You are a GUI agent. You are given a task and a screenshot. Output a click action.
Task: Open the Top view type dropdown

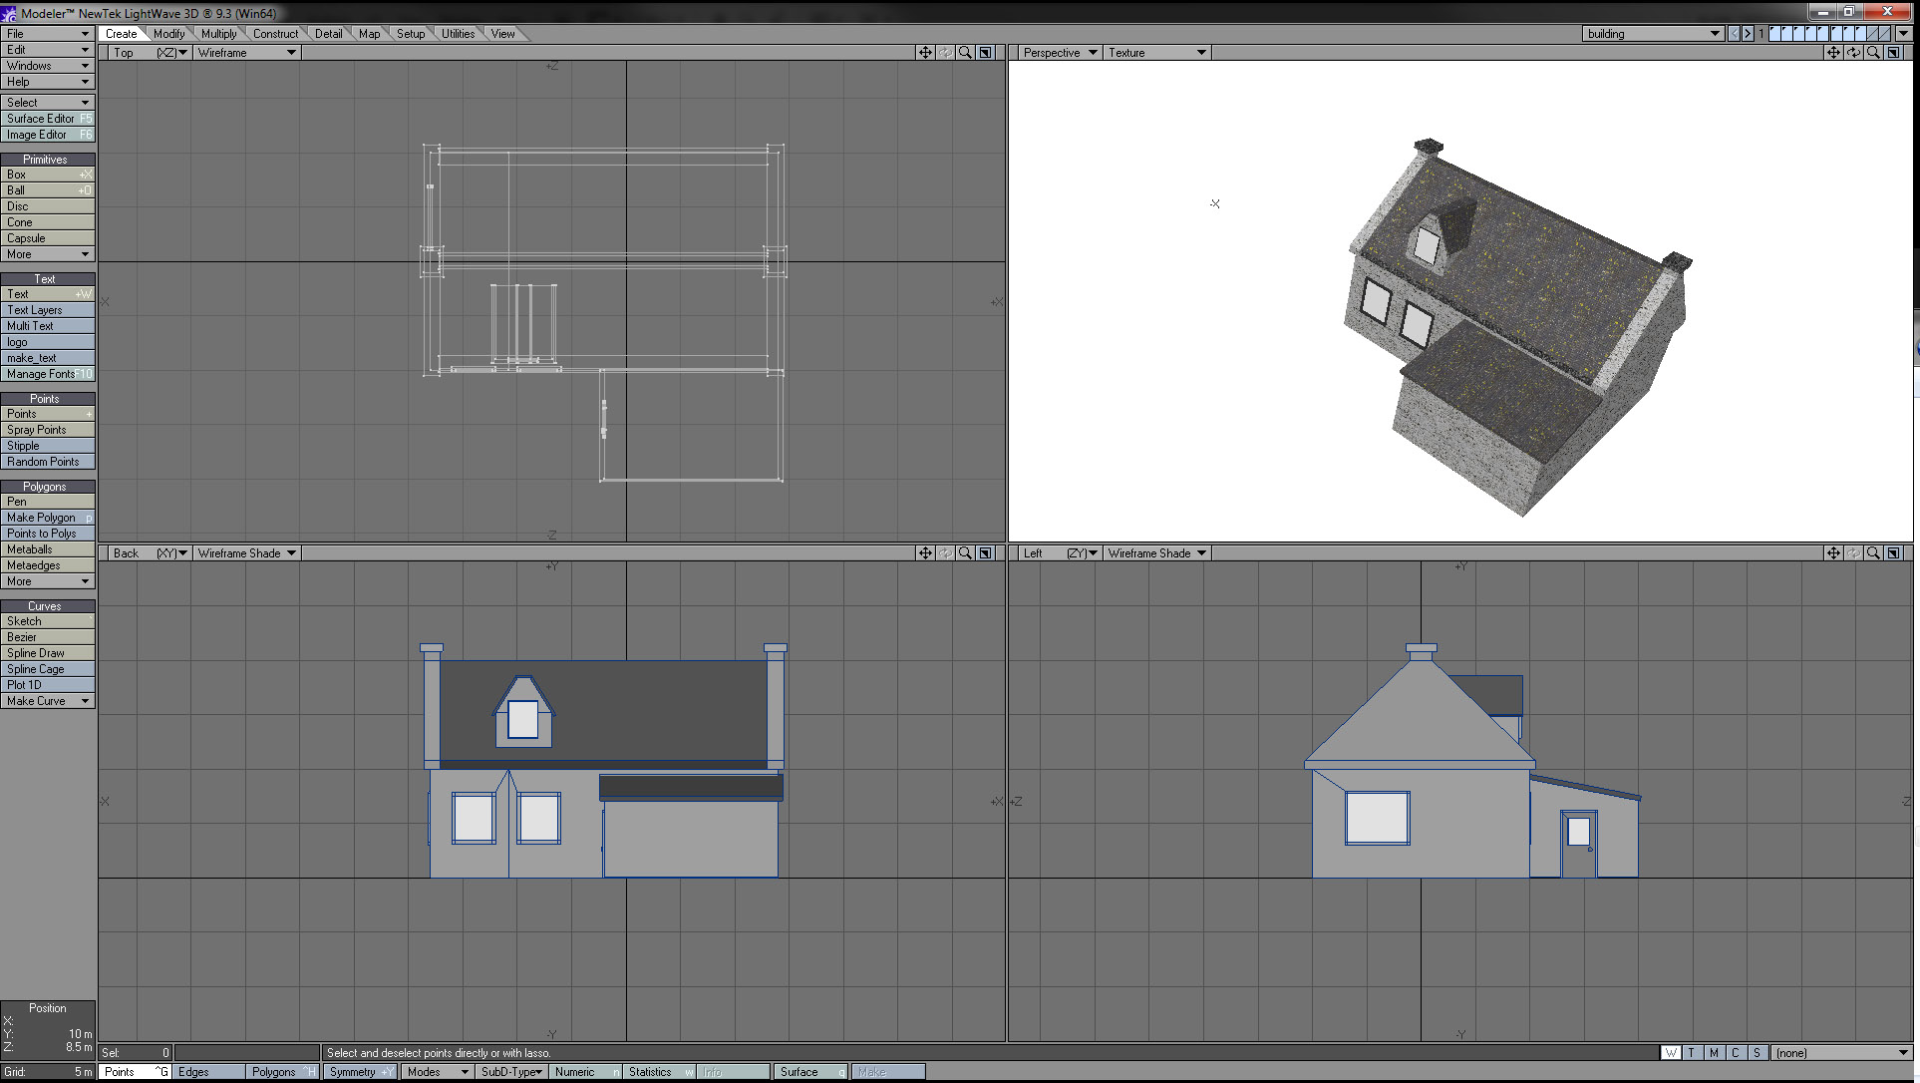click(150, 53)
